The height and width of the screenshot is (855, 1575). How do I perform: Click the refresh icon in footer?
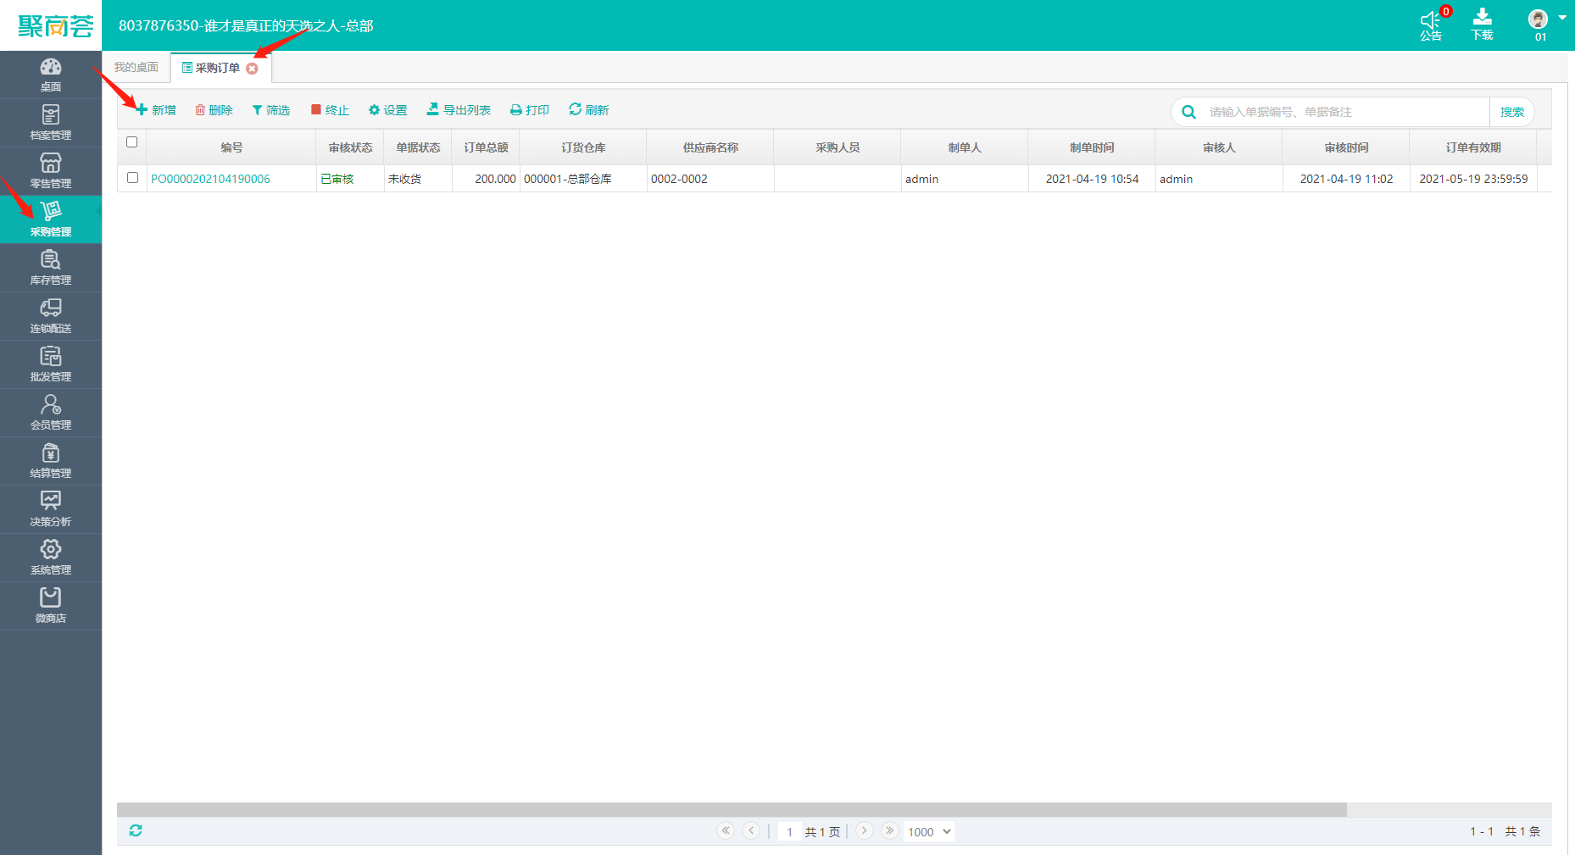tap(136, 830)
